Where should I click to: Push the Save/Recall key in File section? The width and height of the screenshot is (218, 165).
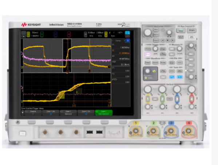[172, 63]
